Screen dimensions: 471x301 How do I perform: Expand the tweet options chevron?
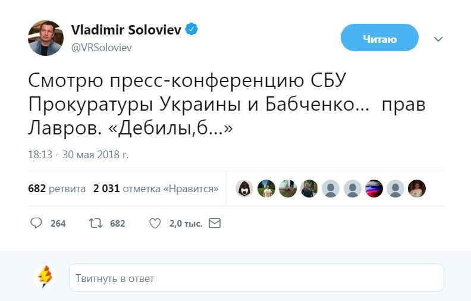pyautogui.click(x=438, y=39)
